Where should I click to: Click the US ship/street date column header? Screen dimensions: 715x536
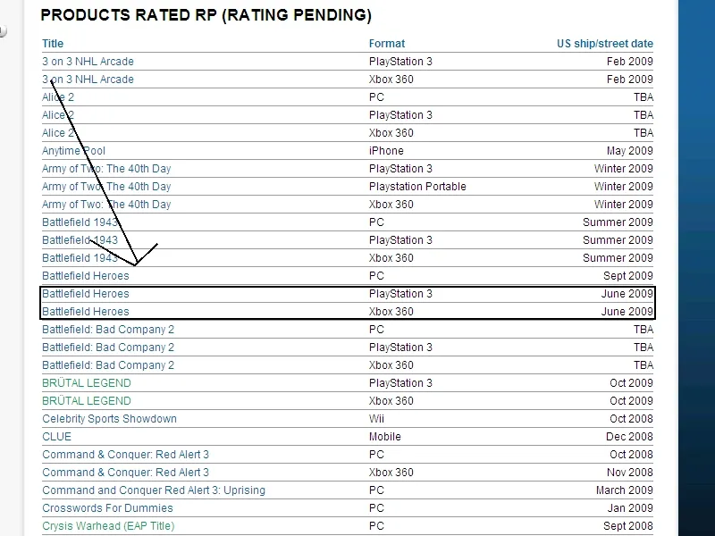tap(604, 44)
